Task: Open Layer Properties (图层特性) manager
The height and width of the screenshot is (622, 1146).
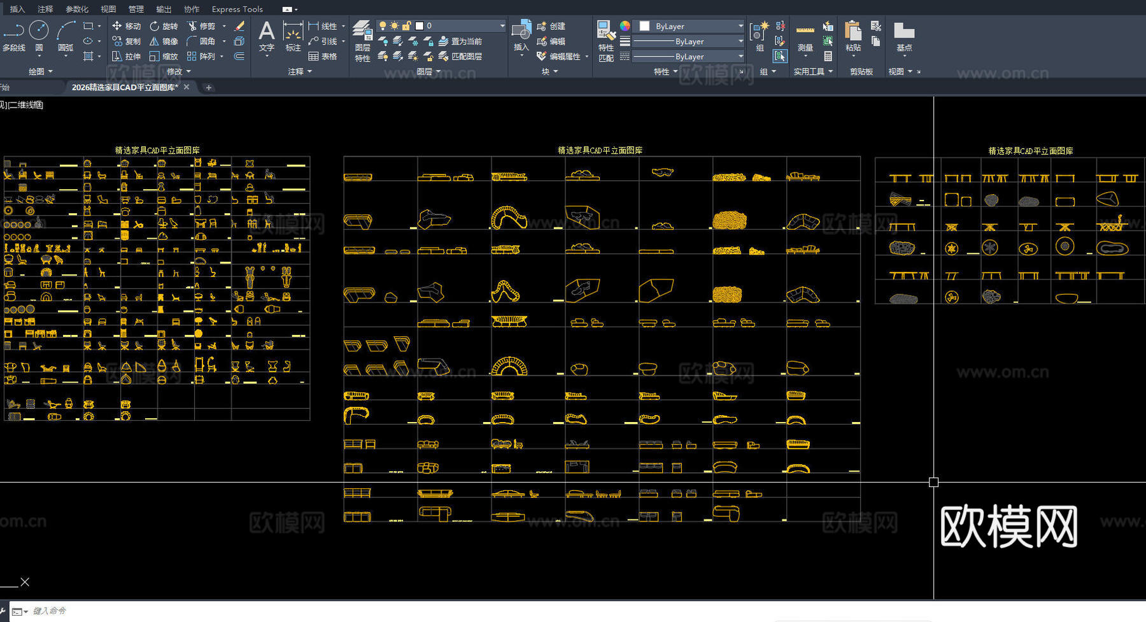Action: pos(362,41)
